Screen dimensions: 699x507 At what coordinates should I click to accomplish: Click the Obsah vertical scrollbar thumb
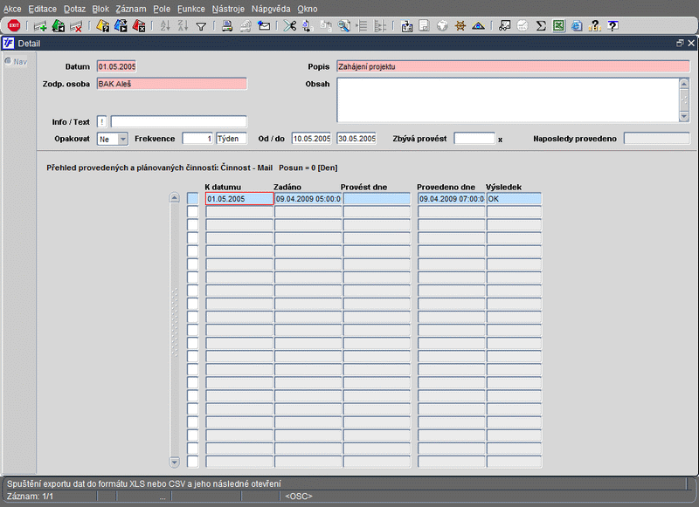tap(684, 100)
